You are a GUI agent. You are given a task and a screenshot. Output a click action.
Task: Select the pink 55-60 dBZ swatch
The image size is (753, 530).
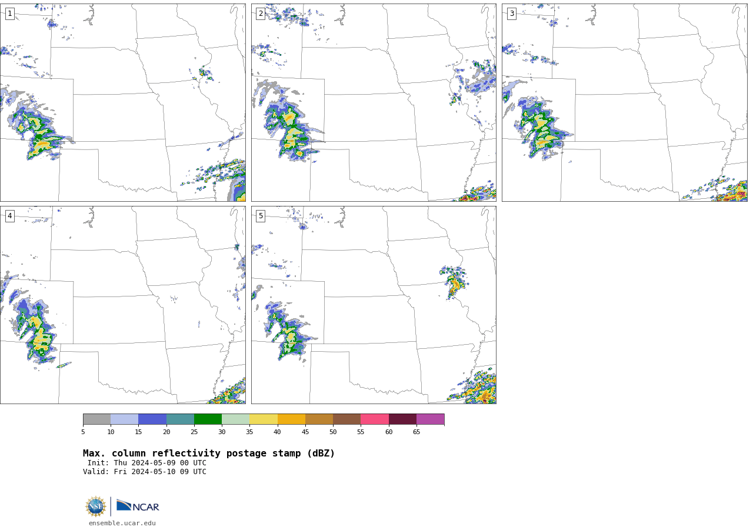[375, 419]
